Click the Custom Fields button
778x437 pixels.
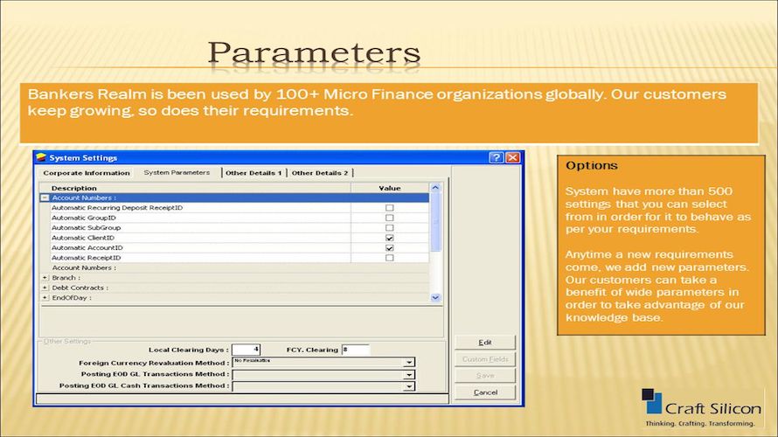click(485, 359)
